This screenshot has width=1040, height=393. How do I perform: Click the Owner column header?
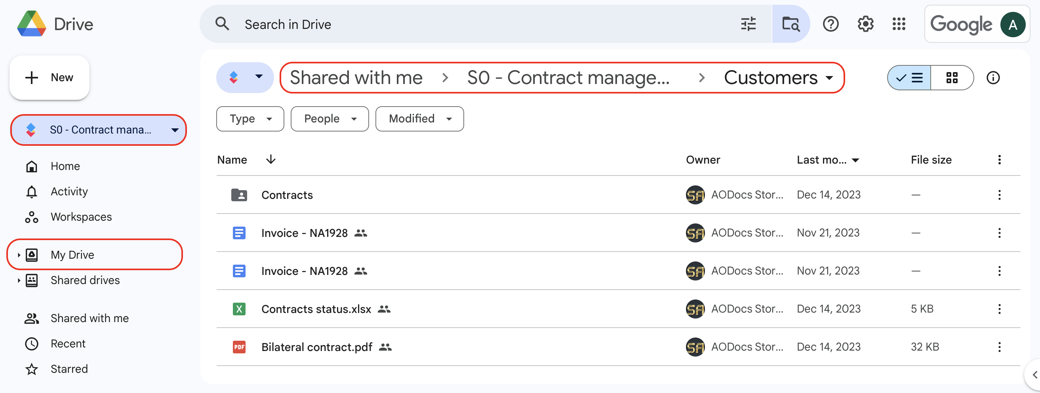coord(703,160)
